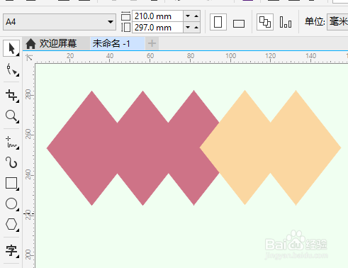Select the peach-colored diamond shape

point(271,147)
